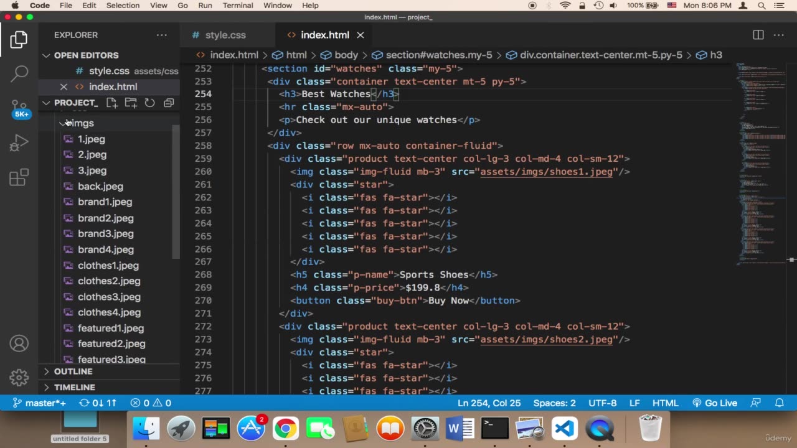Viewport: 797px width, 448px height.
Task: Select style.css in Open Editors
Action: pyautogui.click(x=109, y=71)
